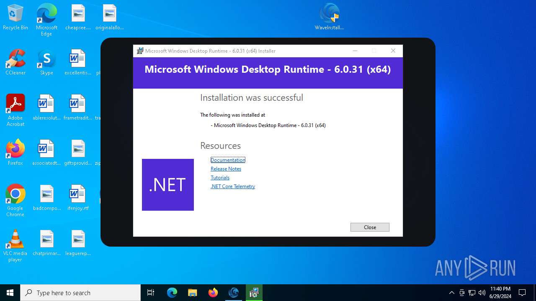The width and height of the screenshot is (536, 301).
Task: Select the cheapsee... image file icon
Action: tap(78, 18)
